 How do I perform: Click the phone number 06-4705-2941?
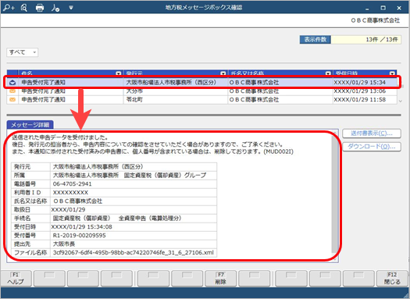tap(72, 184)
